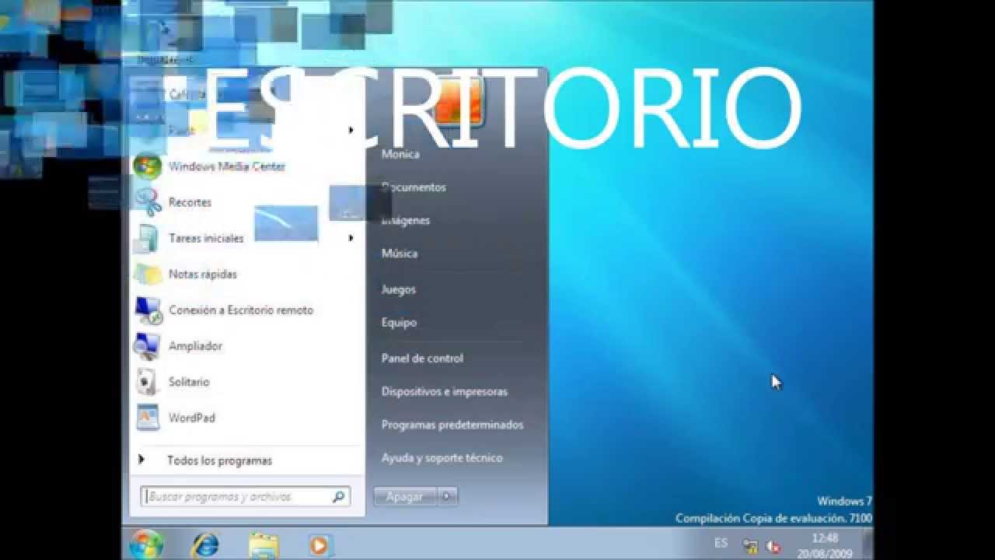Open Panel de control

pyautogui.click(x=422, y=359)
